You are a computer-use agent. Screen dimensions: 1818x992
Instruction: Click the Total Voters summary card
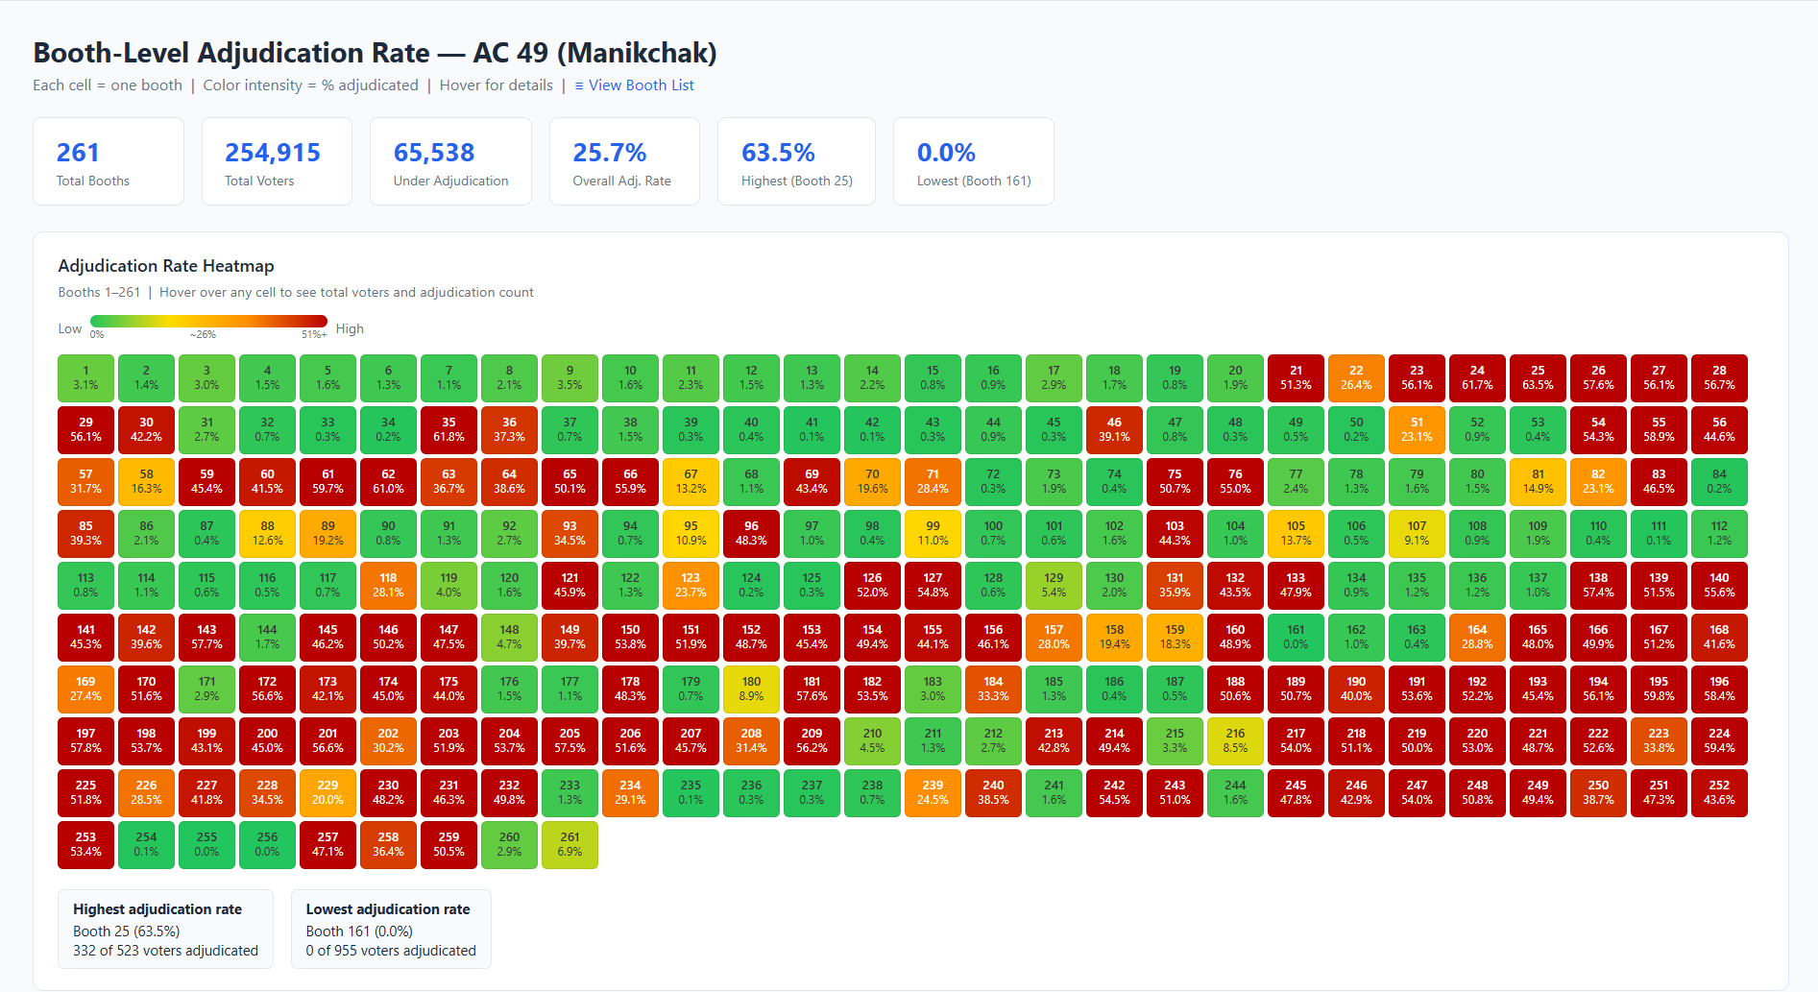coord(277,161)
